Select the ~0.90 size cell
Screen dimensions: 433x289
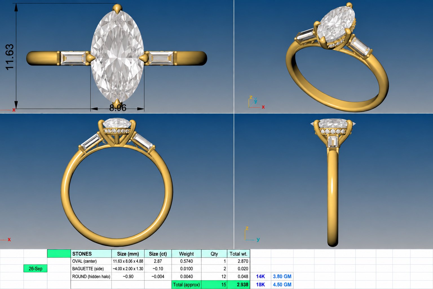tap(128, 277)
